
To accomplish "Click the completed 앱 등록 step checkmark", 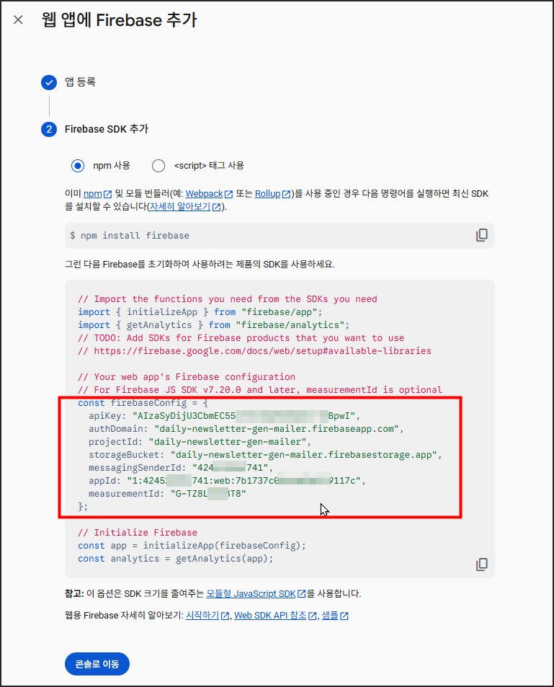I will pos(49,82).
